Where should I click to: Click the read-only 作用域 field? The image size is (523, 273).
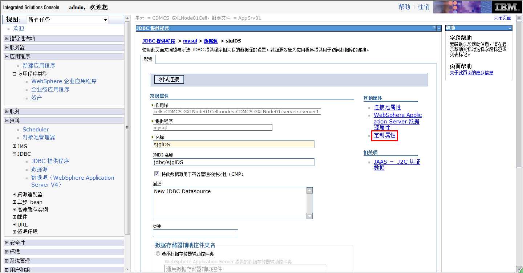tap(237, 111)
